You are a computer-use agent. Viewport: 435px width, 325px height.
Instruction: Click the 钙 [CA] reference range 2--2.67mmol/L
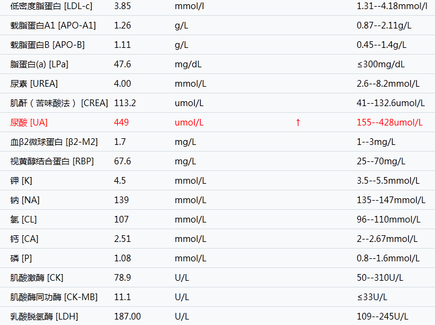(388, 239)
